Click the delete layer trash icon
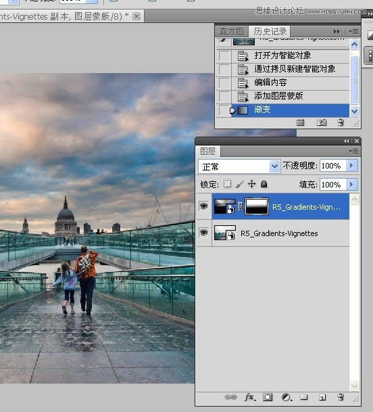This screenshot has width=373, height=412. click(341, 397)
